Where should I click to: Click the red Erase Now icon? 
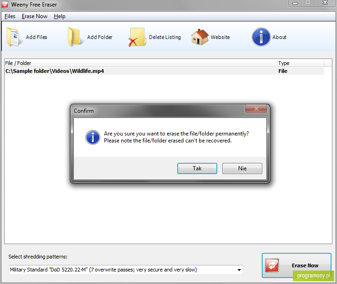click(272, 265)
